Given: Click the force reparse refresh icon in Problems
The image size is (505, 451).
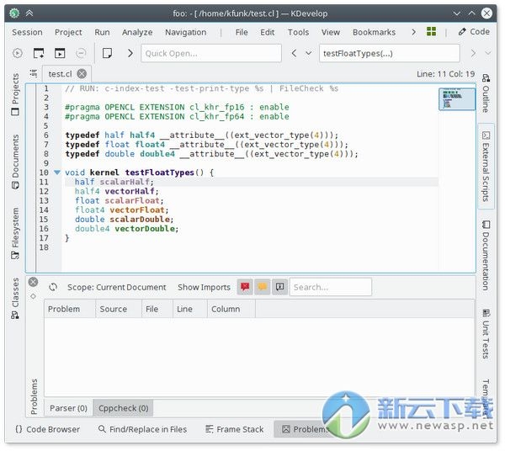Looking at the screenshot, I should [x=54, y=287].
